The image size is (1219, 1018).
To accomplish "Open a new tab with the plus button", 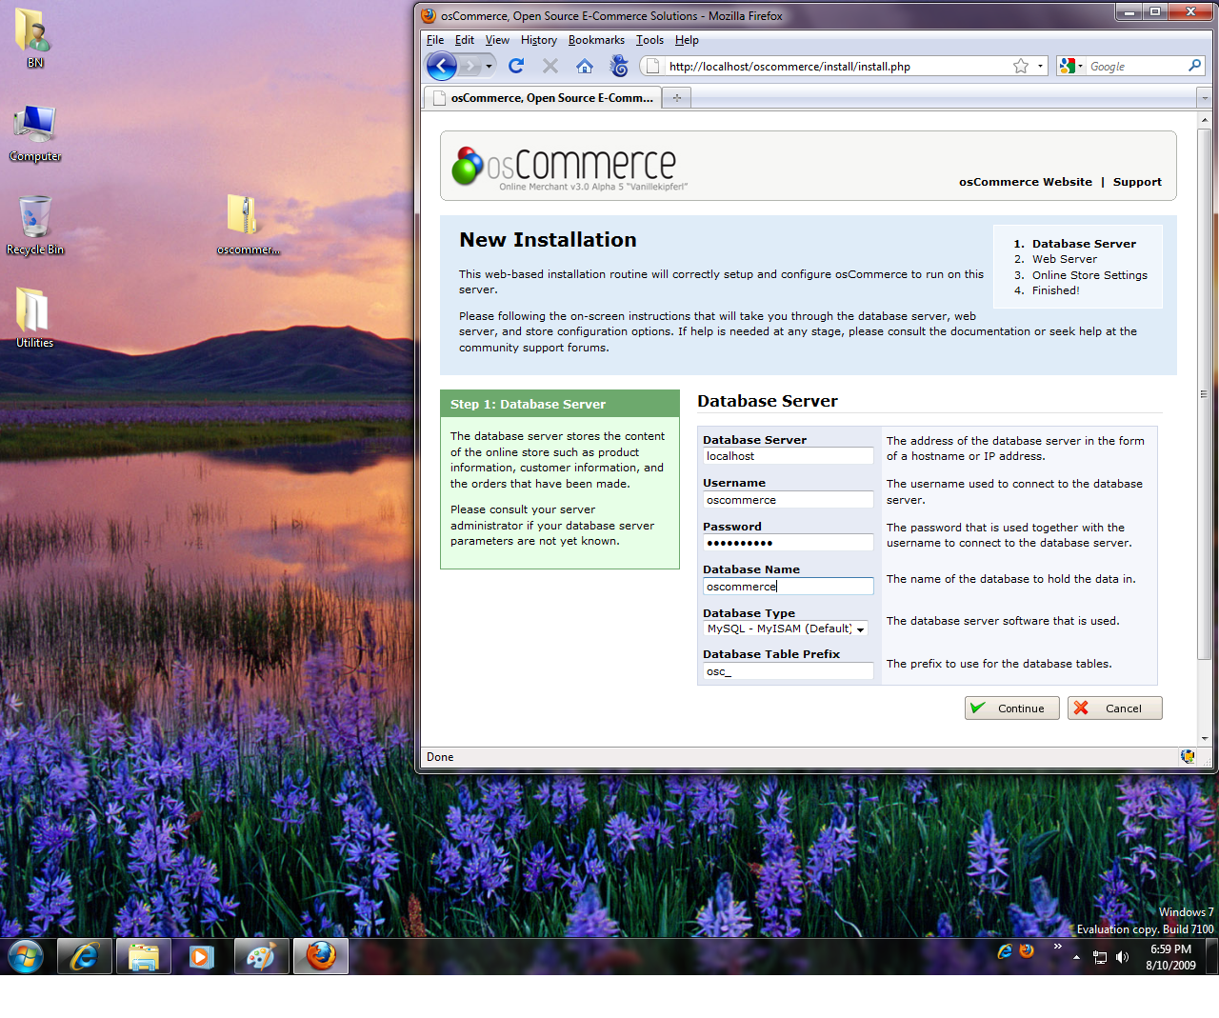I will 677,97.
